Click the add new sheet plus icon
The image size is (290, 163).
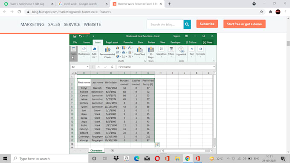(x=112, y=151)
